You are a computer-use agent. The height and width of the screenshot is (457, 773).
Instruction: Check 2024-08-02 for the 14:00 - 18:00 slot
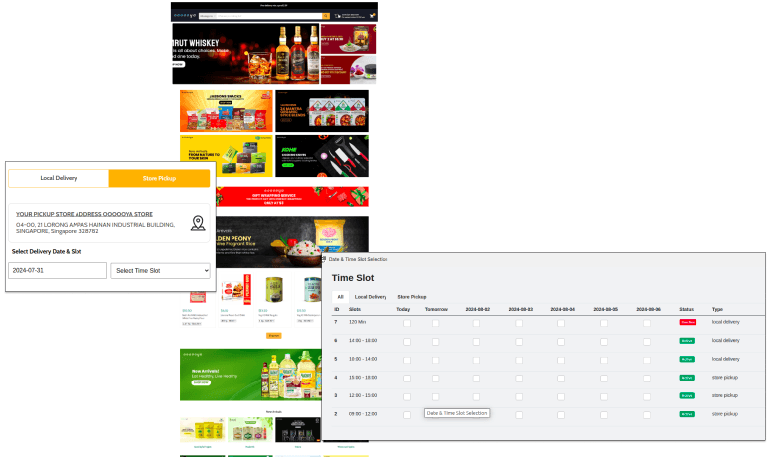476,342
